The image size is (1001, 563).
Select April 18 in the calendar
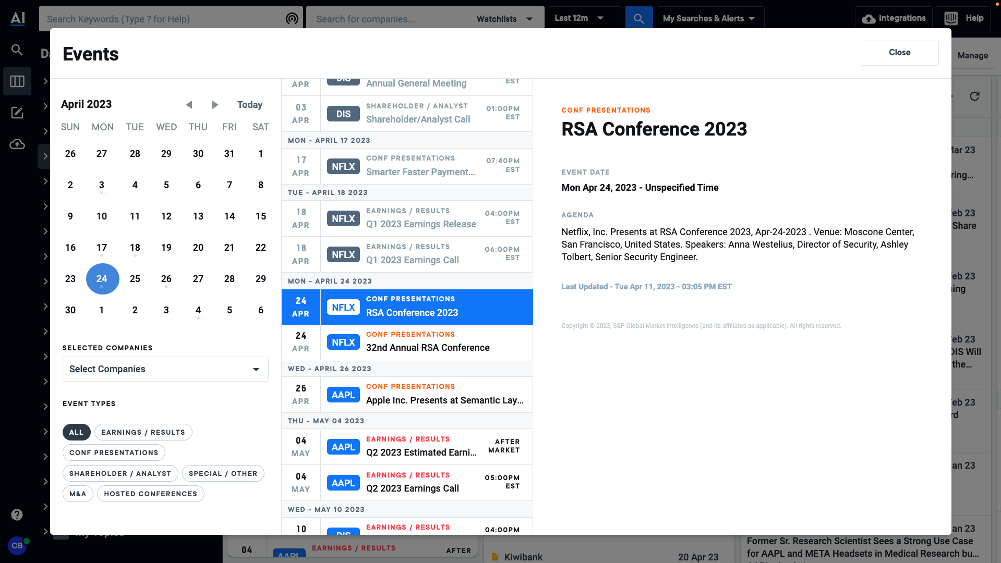(135, 248)
